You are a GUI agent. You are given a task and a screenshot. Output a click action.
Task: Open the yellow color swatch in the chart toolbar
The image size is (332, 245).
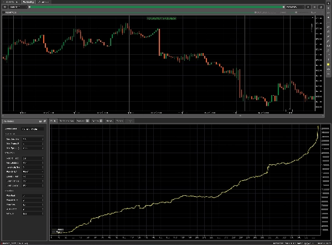(328, 65)
